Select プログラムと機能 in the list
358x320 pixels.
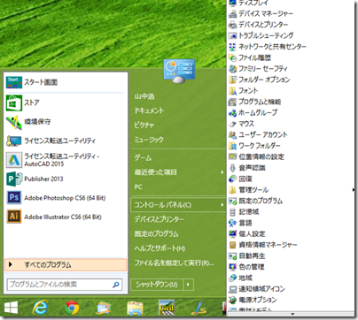pos(260,102)
